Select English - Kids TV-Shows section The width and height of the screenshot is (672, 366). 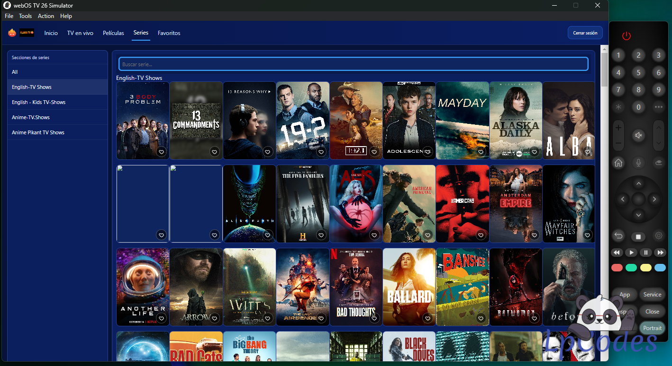pyautogui.click(x=39, y=102)
